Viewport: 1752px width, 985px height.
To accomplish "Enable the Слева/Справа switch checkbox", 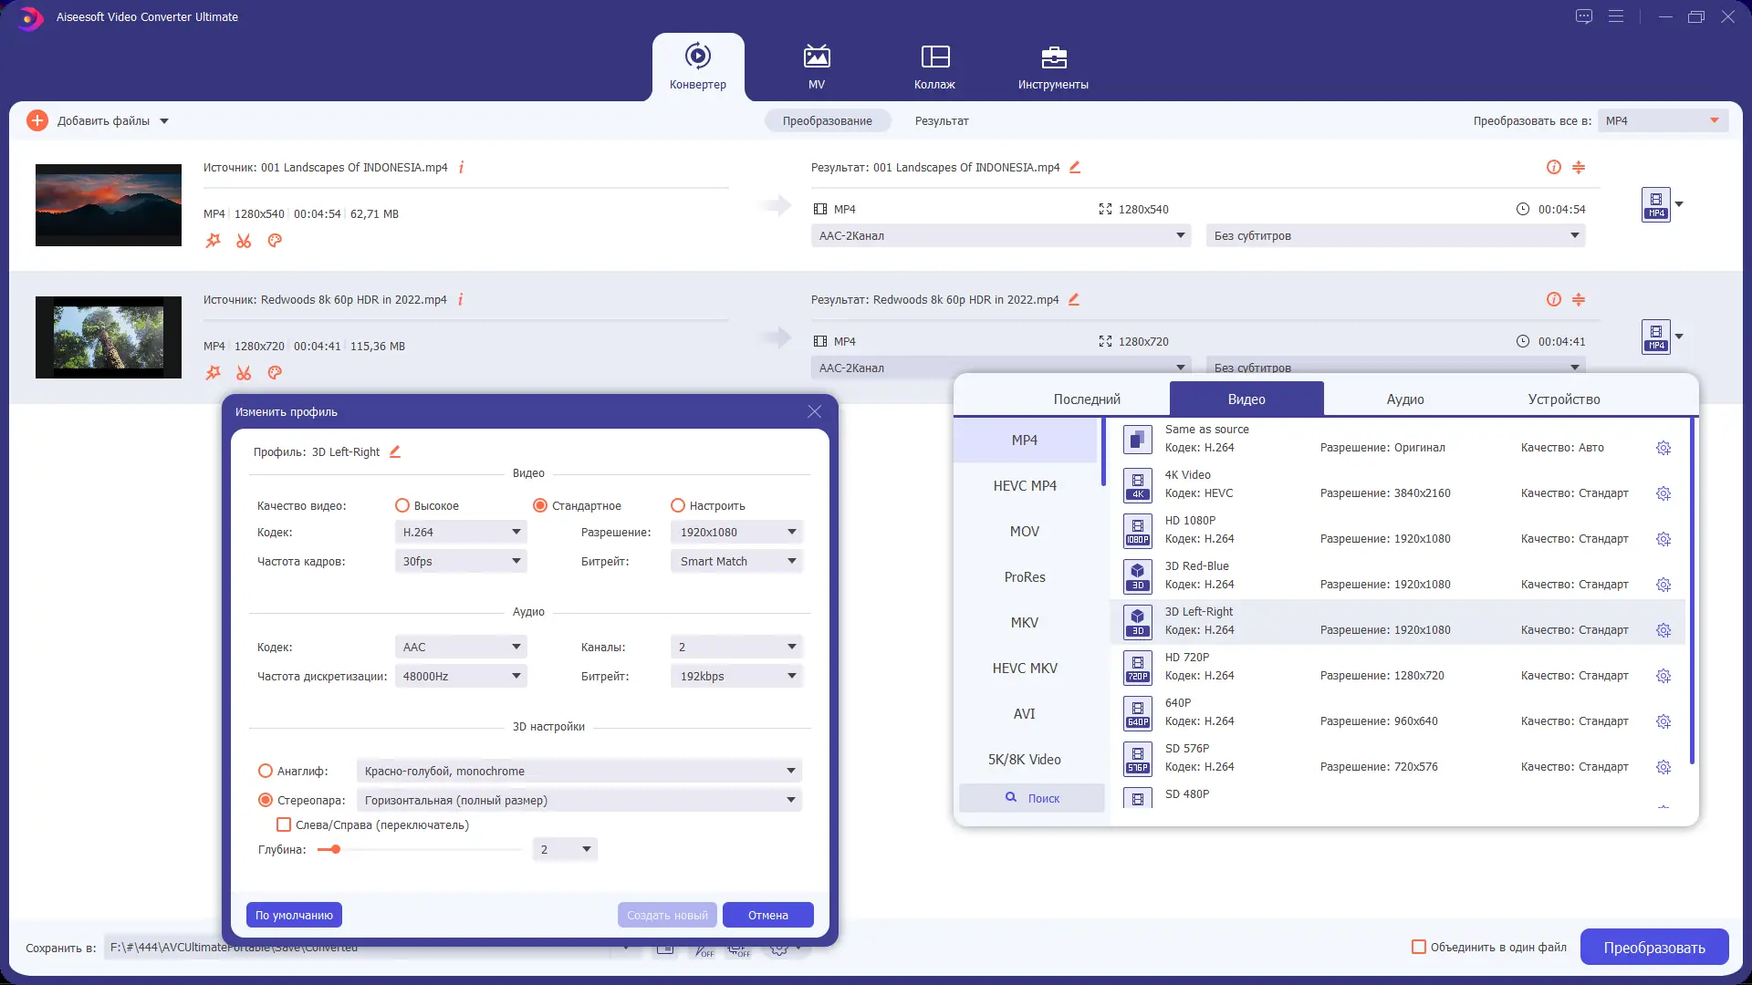I will [x=284, y=824].
